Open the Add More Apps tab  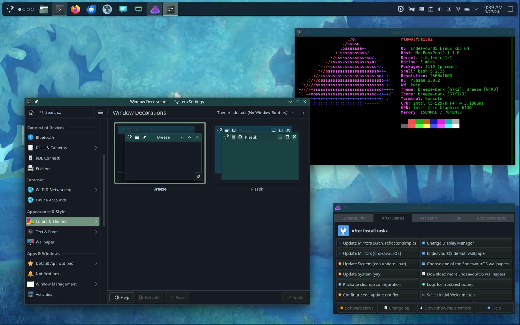pyautogui.click(x=491, y=218)
